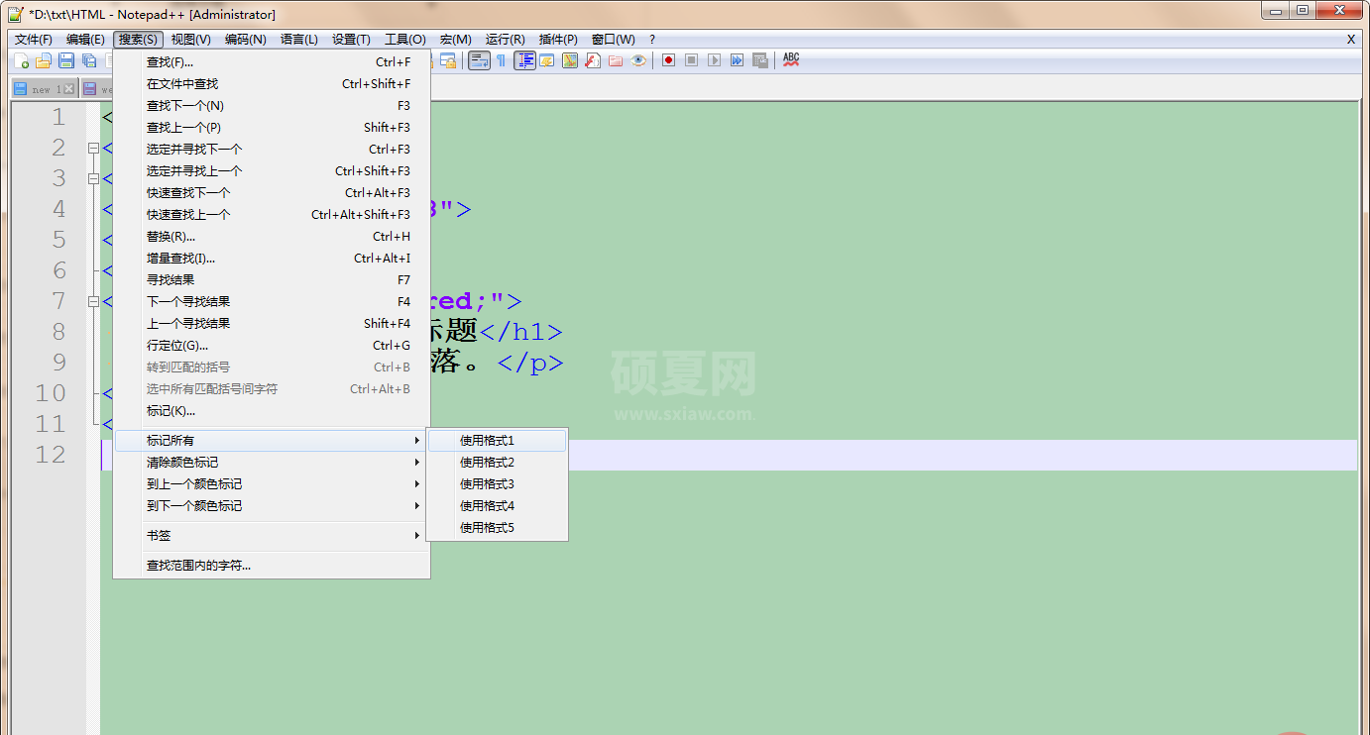Click the Save file toolbar icon
Screen dimensions: 1370x735
[66, 60]
